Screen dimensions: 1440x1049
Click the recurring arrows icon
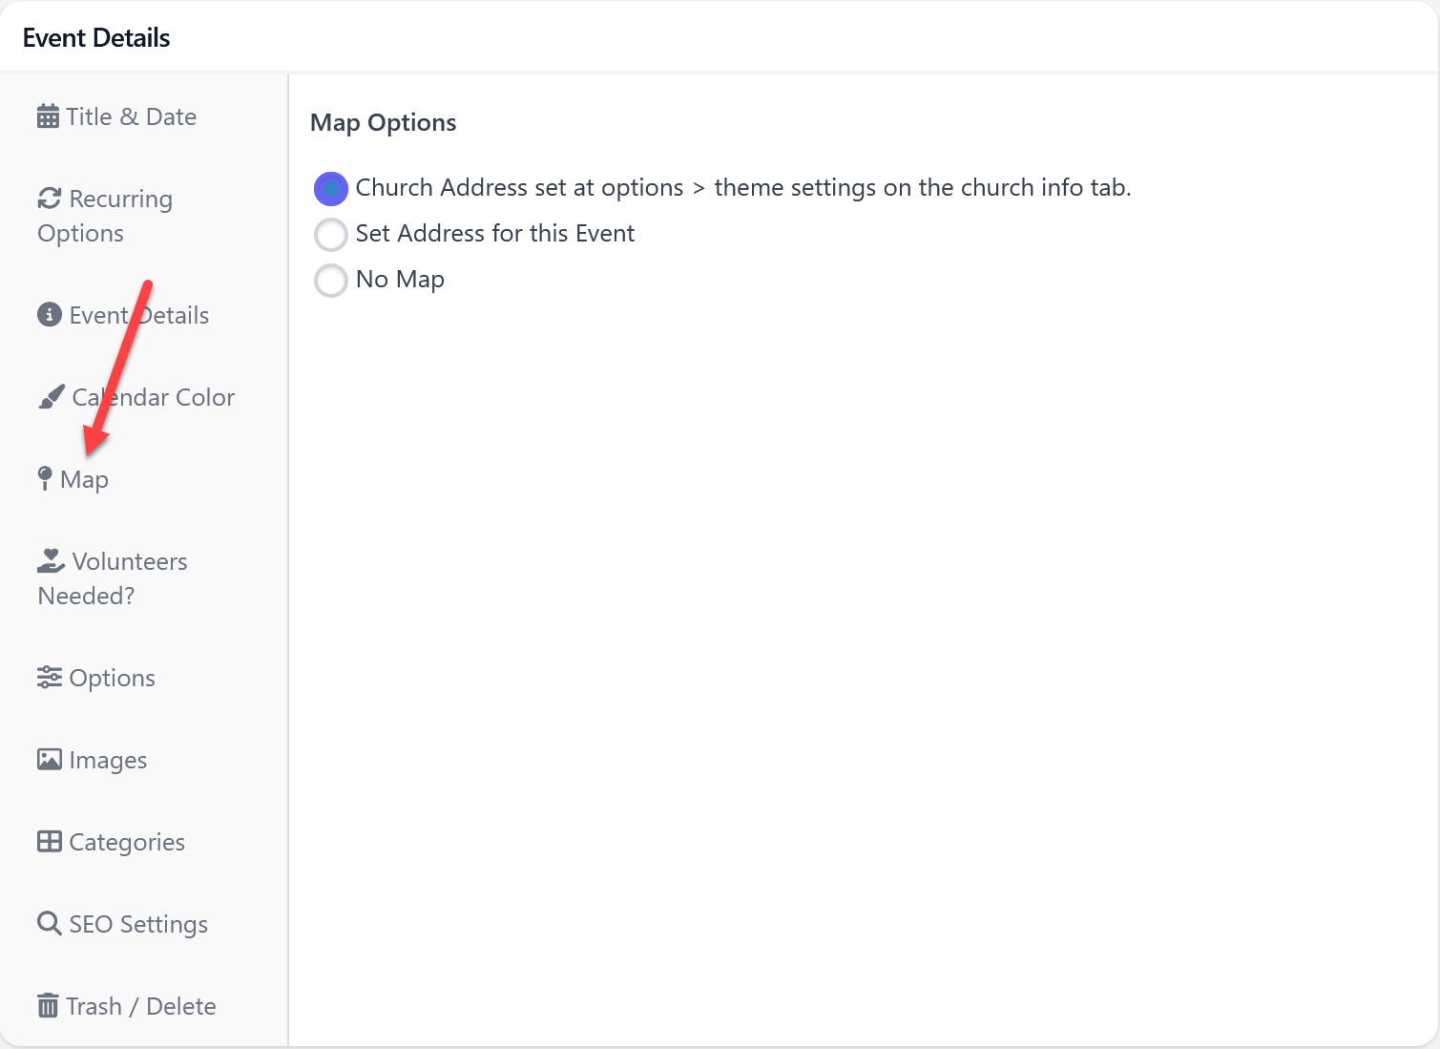pyautogui.click(x=50, y=199)
